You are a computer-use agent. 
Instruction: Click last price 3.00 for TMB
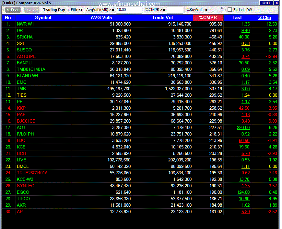[x=245, y=89]
